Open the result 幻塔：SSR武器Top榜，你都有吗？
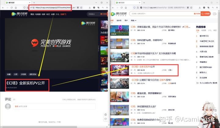Image resolution: width=220 pixels, height=128 pixels. pyautogui.click(x=147, y=40)
